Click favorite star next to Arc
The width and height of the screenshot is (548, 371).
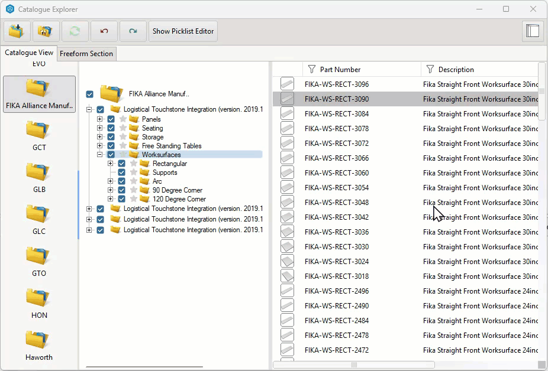pyautogui.click(x=134, y=181)
